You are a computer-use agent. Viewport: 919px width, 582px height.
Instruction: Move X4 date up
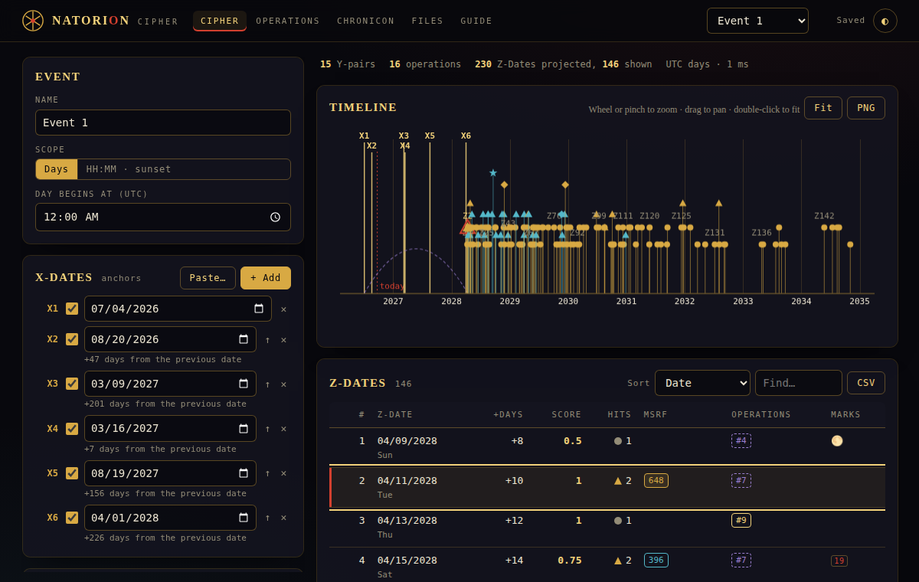[x=267, y=429]
